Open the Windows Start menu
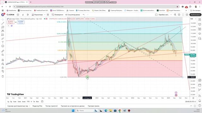This screenshot has width=202, height=113. point(73,110)
